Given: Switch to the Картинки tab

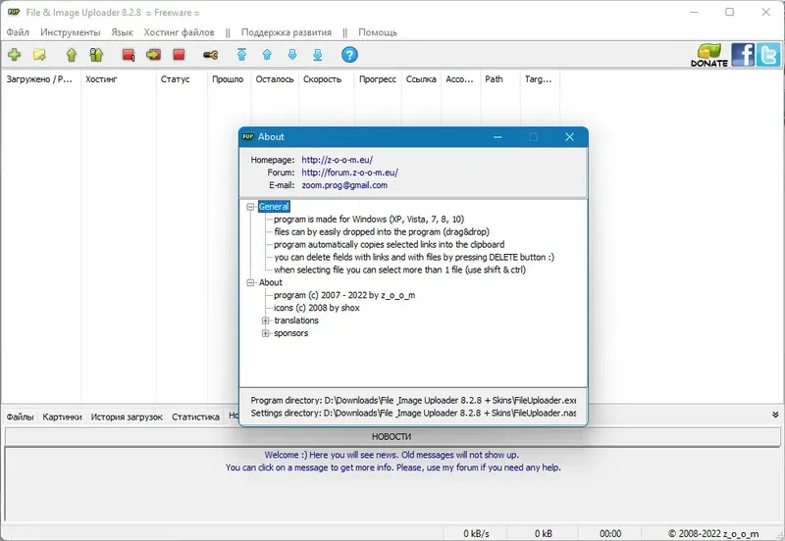Looking at the screenshot, I should point(62,417).
